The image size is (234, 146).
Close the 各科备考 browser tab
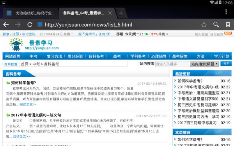(x=110, y=13)
